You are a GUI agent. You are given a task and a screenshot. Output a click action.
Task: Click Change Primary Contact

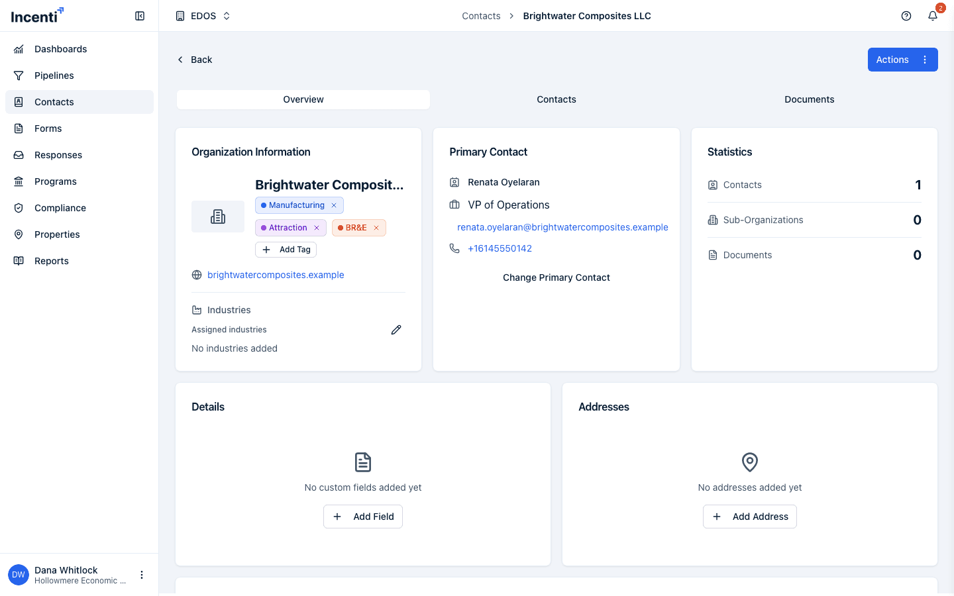556,277
